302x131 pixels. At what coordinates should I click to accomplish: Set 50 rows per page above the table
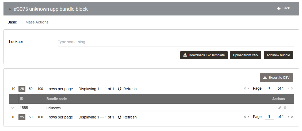30,89
